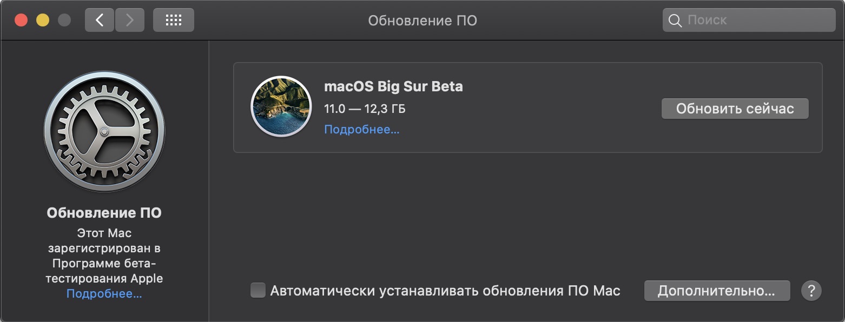Open the "Дополнительно..." advanced options
This screenshot has width=845, height=322.
[x=717, y=291]
